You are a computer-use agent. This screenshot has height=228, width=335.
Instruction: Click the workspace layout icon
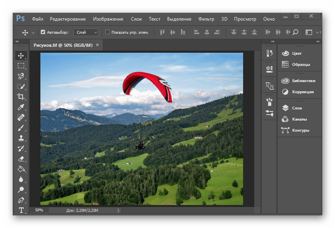[x=309, y=32]
